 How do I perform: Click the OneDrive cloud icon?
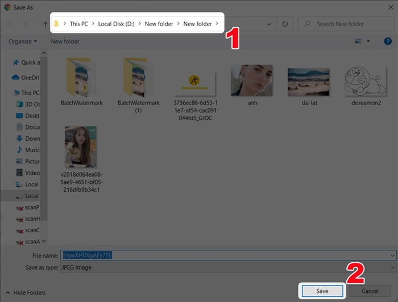(15, 77)
